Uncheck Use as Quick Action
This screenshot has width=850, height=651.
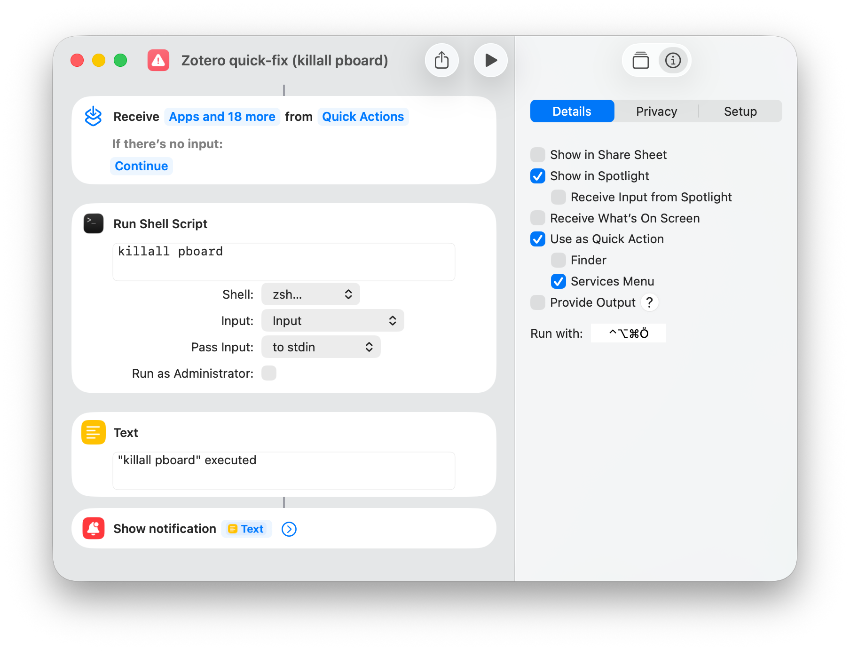(x=538, y=239)
